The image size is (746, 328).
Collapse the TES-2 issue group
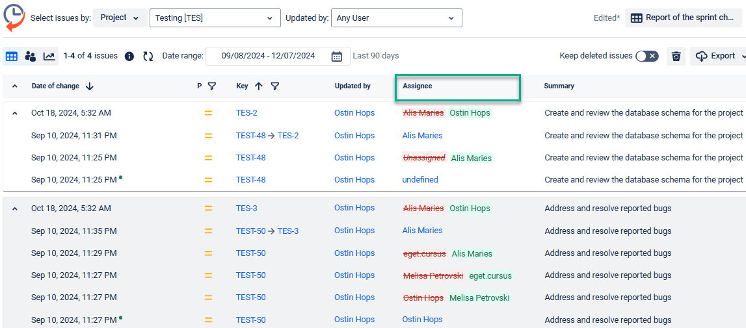tap(15, 113)
